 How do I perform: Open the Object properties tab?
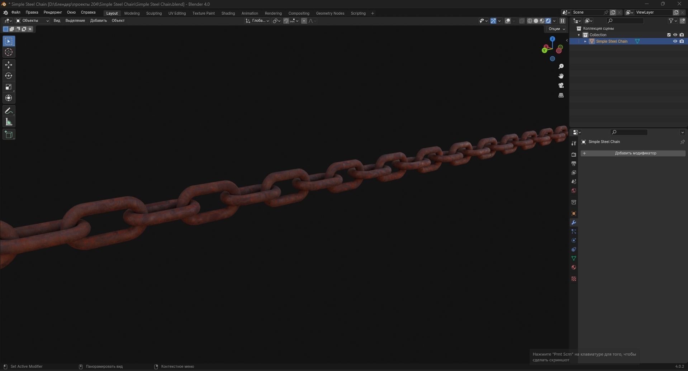(x=574, y=213)
